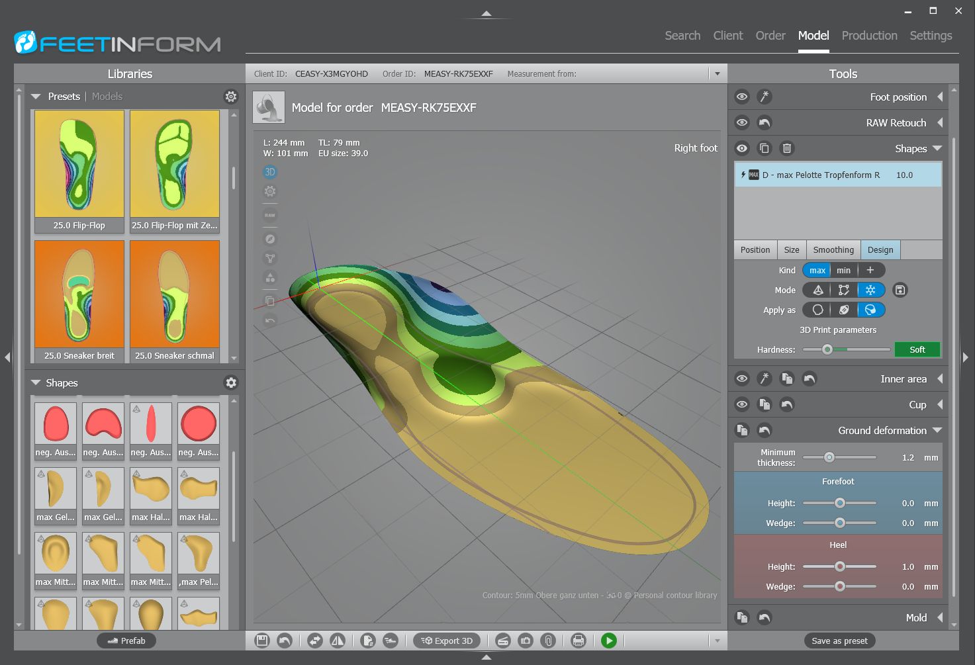Screen dimensions: 975x665
Task: Click the camera snapshot icon in bottom toolbar
Action: pyautogui.click(x=525, y=641)
